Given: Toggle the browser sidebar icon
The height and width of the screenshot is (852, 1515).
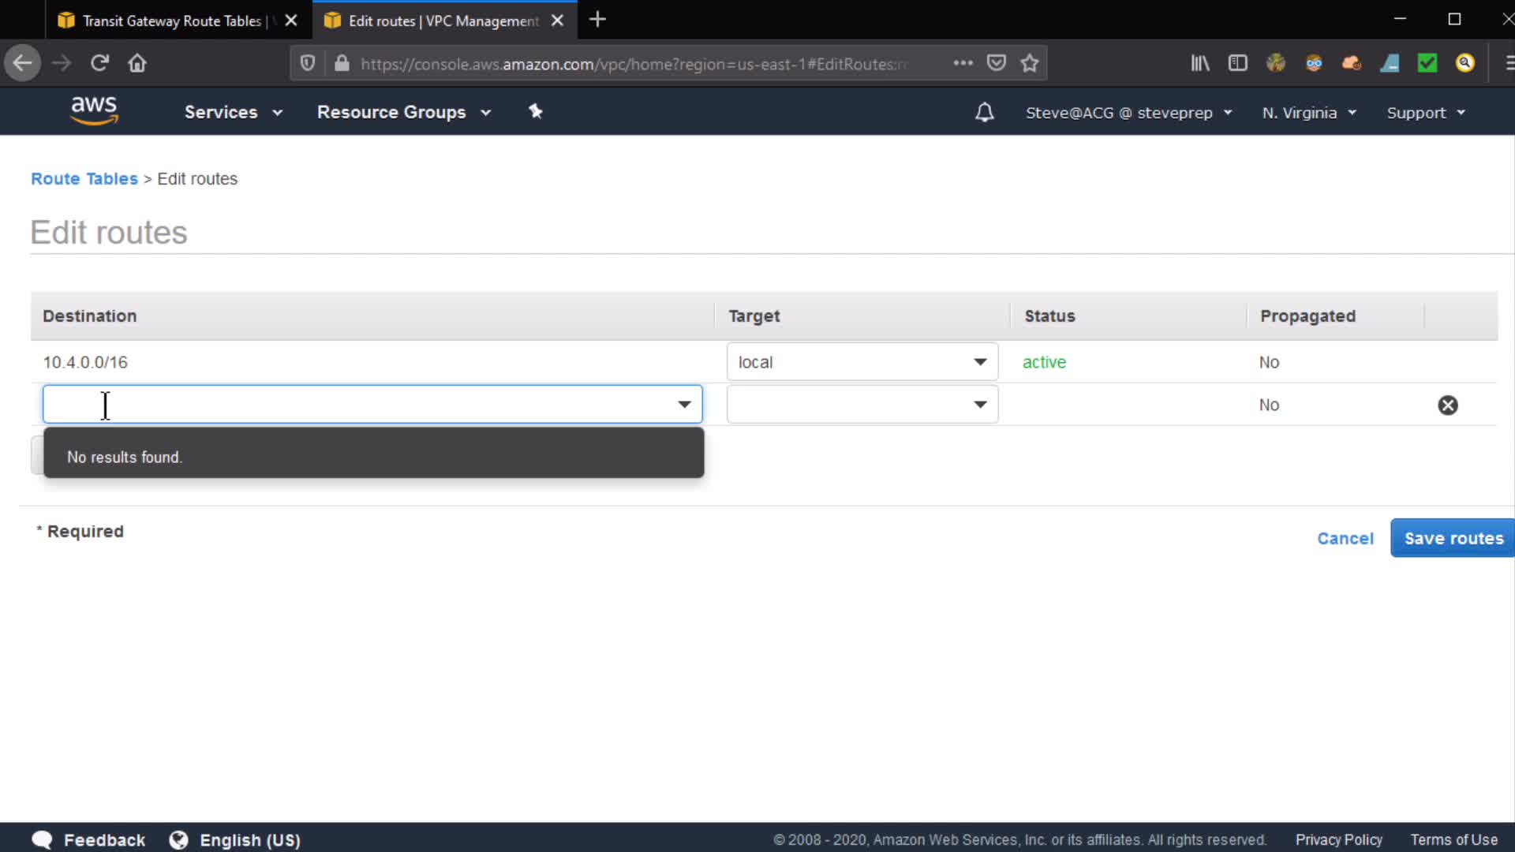Looking at the screenshot, I should (x=1237, y=64).
